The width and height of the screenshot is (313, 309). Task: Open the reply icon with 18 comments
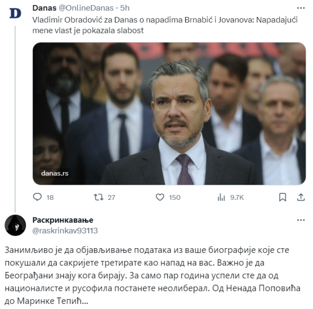point(37,197)
